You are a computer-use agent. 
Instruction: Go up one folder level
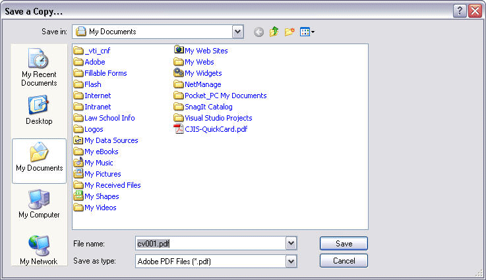point(274,32)
